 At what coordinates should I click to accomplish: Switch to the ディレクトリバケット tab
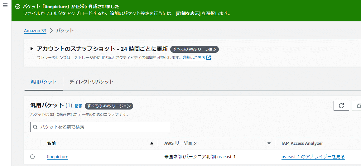coord(92,82)
